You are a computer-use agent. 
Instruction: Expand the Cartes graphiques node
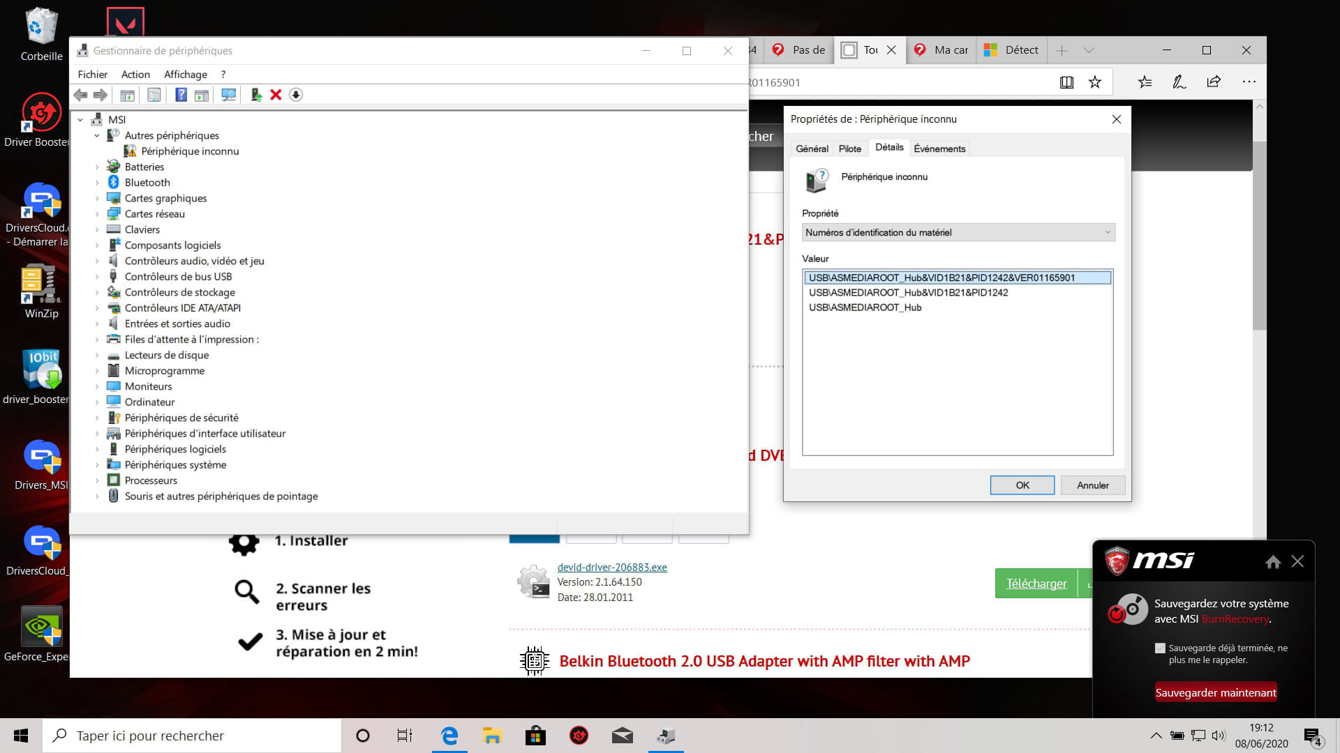point(97,198)
